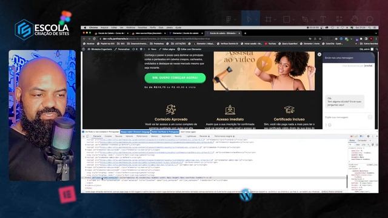Reload the page with the refresh icon
Screen dimensions: 388x218
click(95, 39)
